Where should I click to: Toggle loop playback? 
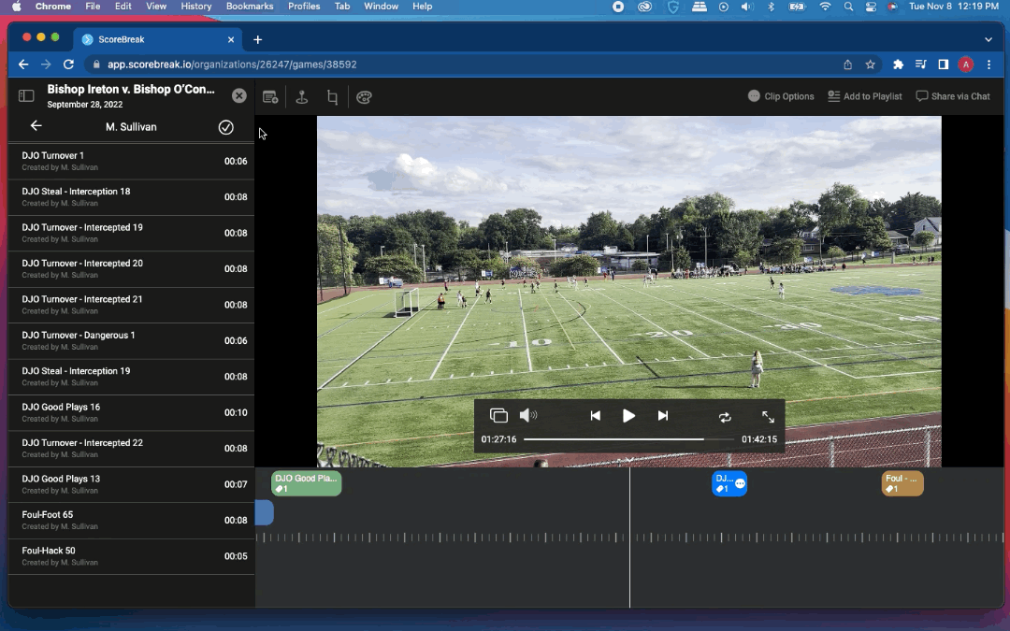(725, 417)
